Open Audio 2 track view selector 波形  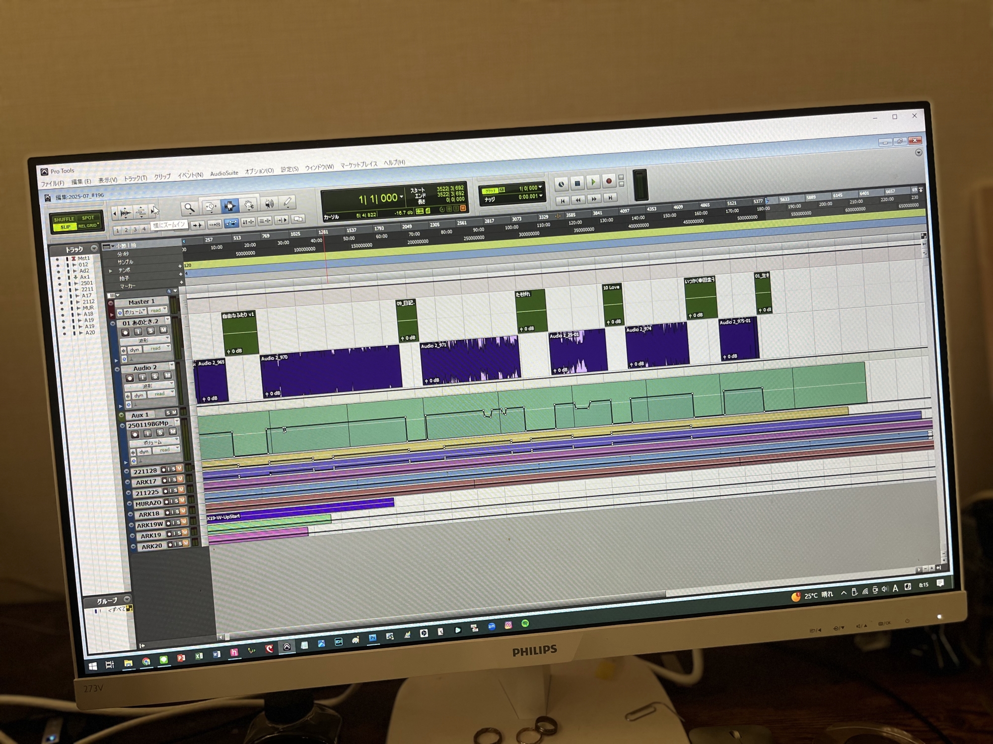[x=148, y=386]
